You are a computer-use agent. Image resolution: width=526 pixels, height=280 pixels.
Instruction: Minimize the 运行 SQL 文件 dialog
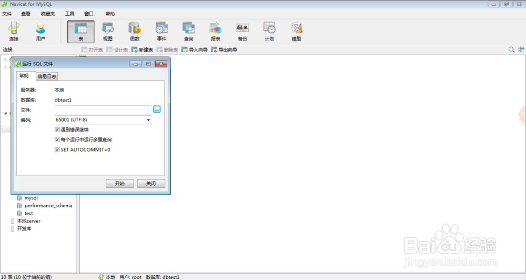(136, 64)
